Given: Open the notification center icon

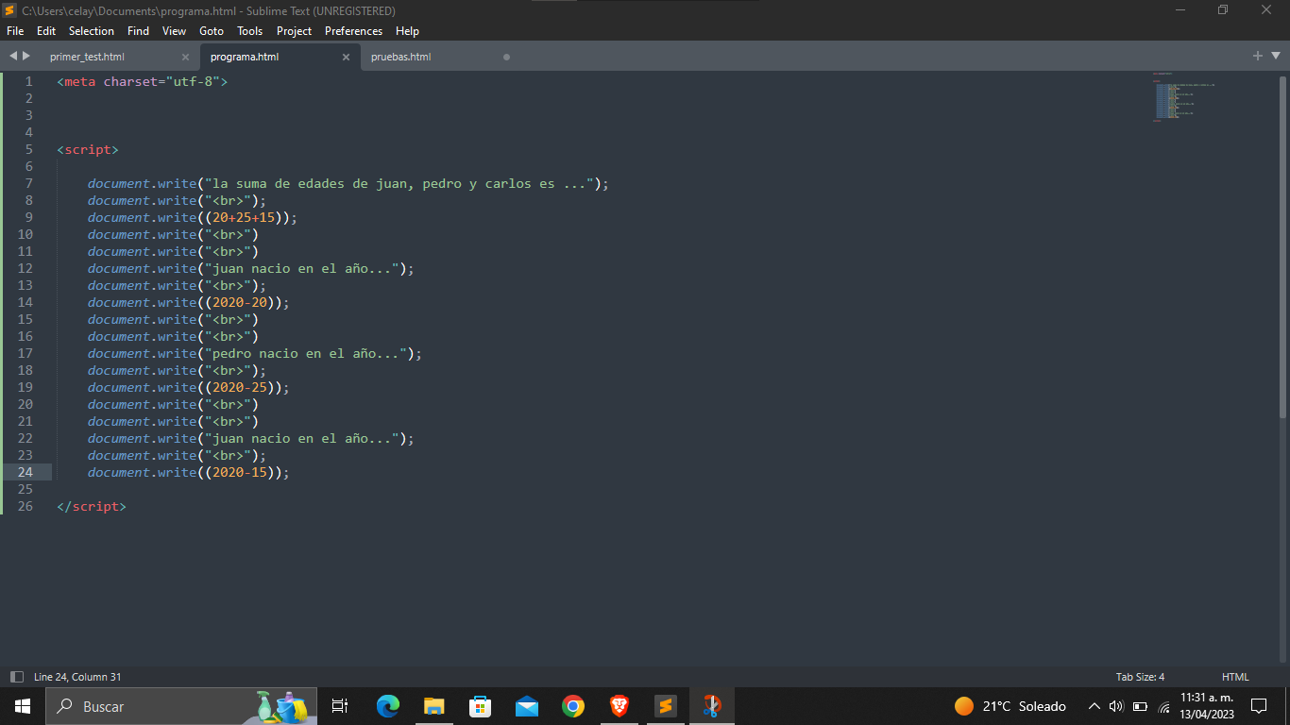Looking at the screenshot, I should (x=1259, y=706).
